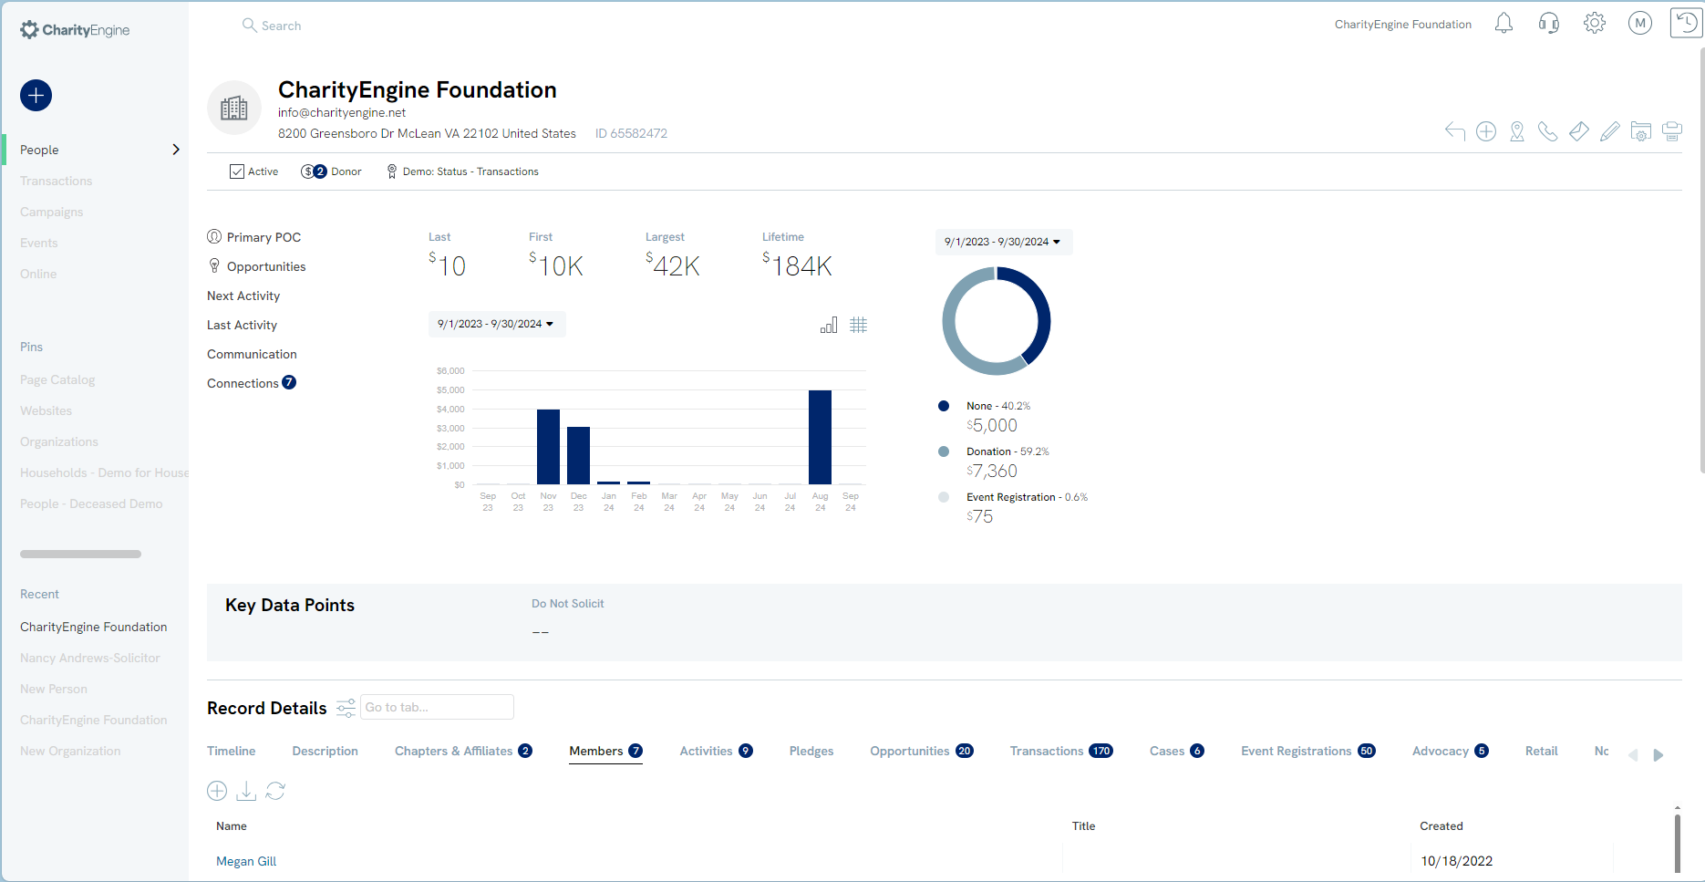The height and width of the screenshot is (882, 1705).
Task: Open the Retail tab
Action: point(1542,751)
